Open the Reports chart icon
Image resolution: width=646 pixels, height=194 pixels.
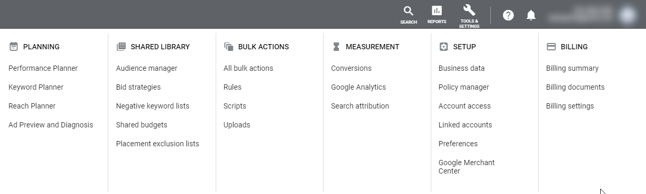point(437,10)
